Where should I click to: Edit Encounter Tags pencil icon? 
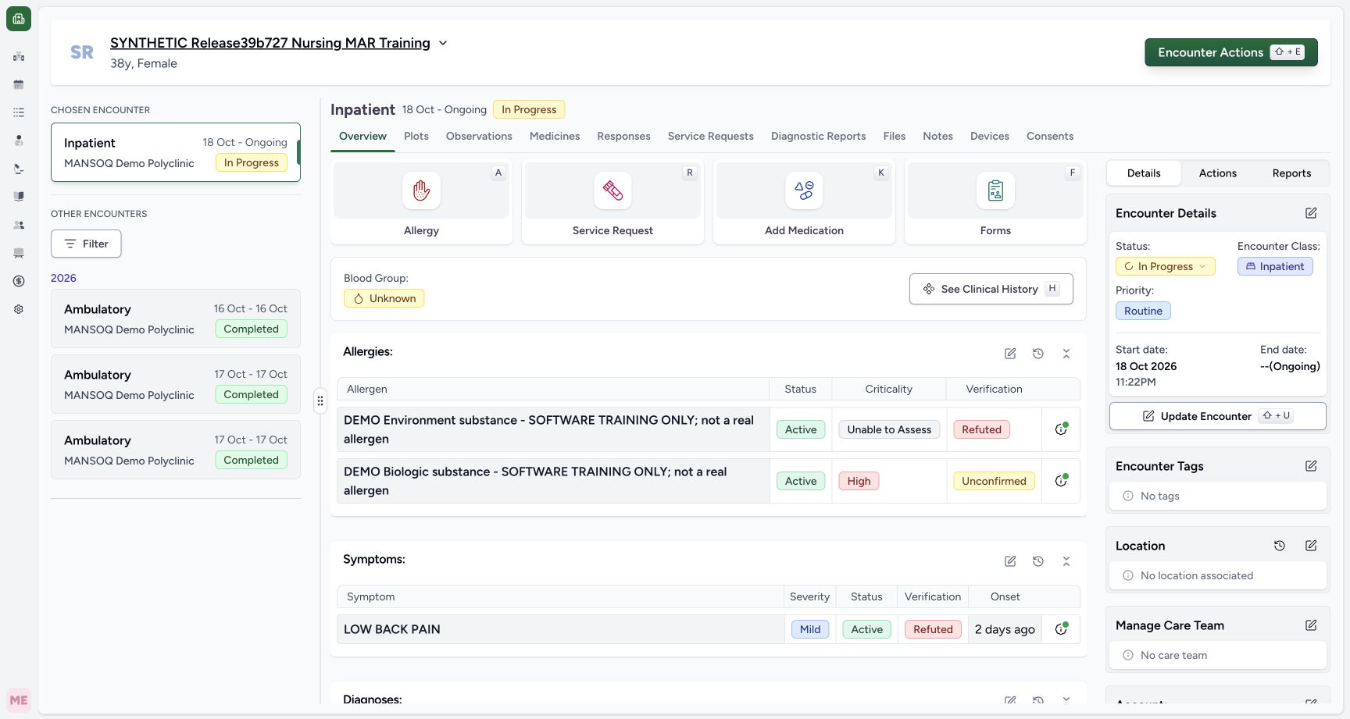tap(1311, 466)
